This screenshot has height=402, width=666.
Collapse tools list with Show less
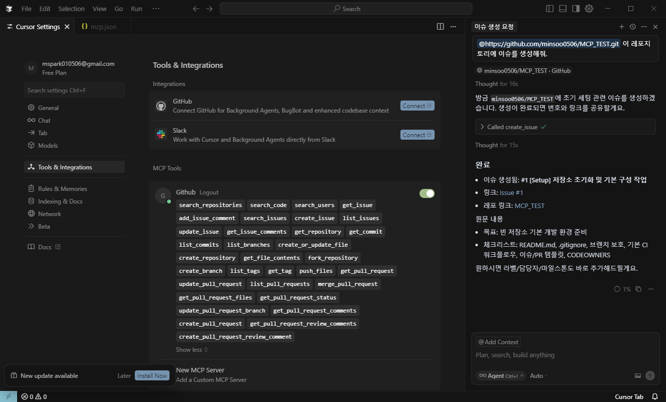[192, 350]
